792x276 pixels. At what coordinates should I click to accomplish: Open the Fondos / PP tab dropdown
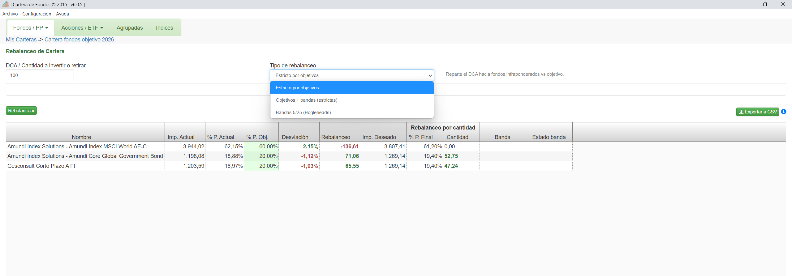tap(31, 28)
